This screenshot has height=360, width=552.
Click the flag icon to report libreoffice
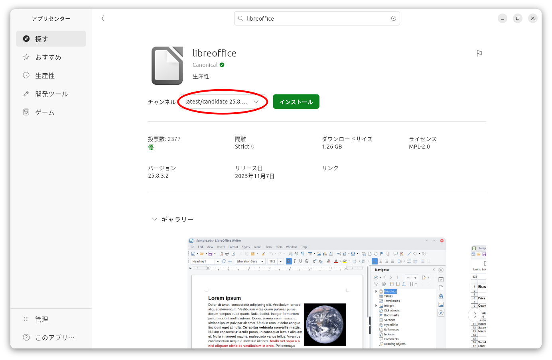coord(479,53)
